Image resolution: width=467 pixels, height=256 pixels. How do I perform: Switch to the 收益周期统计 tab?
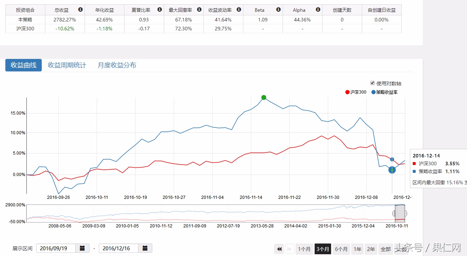click(67, 65)
